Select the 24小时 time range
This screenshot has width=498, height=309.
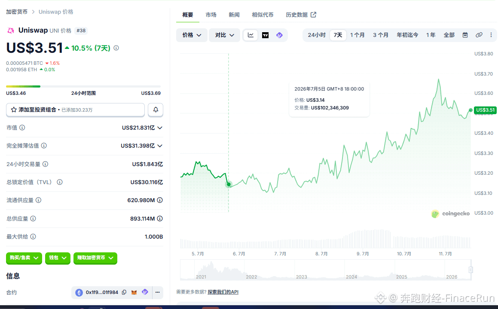[316, 35]
